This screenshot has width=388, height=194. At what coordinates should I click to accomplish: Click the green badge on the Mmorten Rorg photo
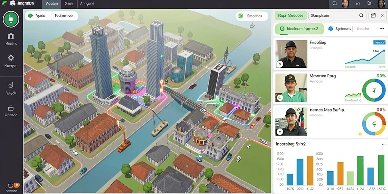(280, 98)
